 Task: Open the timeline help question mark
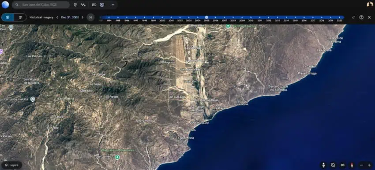tap(361, 18)
